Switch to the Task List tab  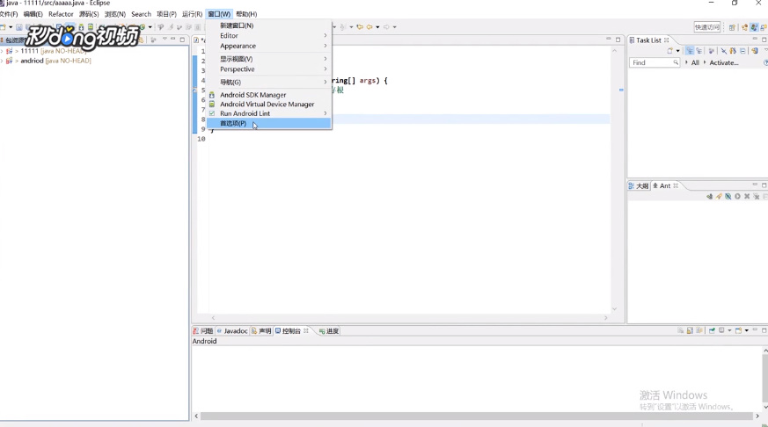click(x=649, y=40)
